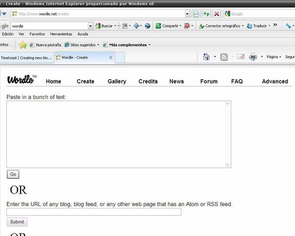Open the Wordle News link
The width and height of the screenshot is (295, 236).
point(177,81)
